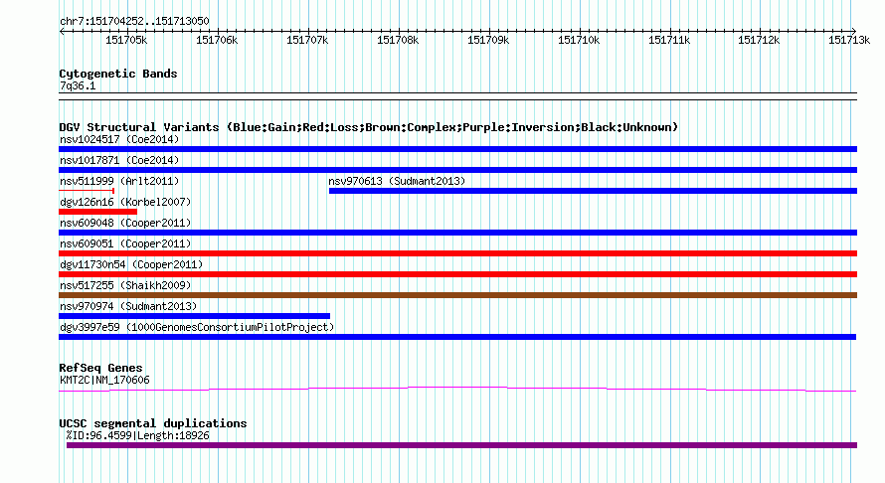Click the nsv609051 (Cooper2011) red loss bar
Viewport: 885px width, 483px height.
[457, 253]
